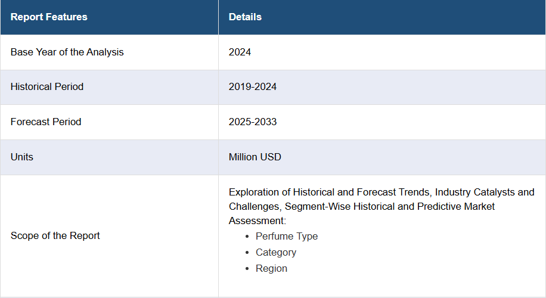Click the bullet dot beside Category
This screenshot has height=298, width=546.
point(247,252)
